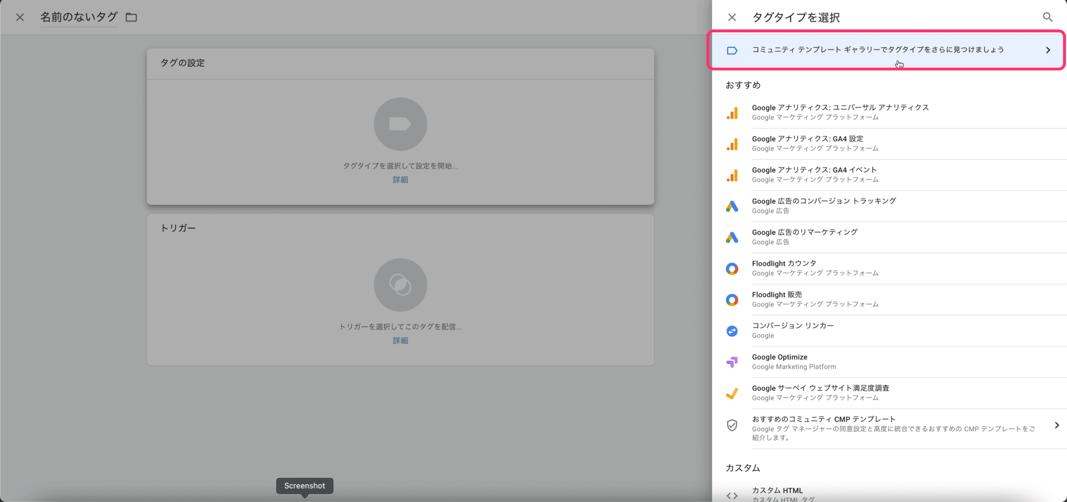The width and height of the screenshot is (1067, 502).
Task: Click the Floodlight カウンタ ring icon
Action: click(732, 269)
